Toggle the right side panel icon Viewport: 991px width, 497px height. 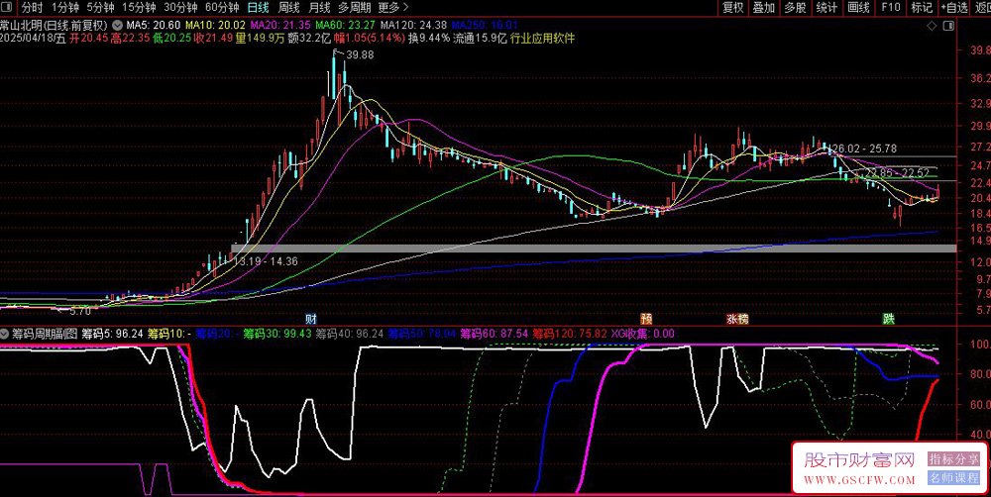948,26
